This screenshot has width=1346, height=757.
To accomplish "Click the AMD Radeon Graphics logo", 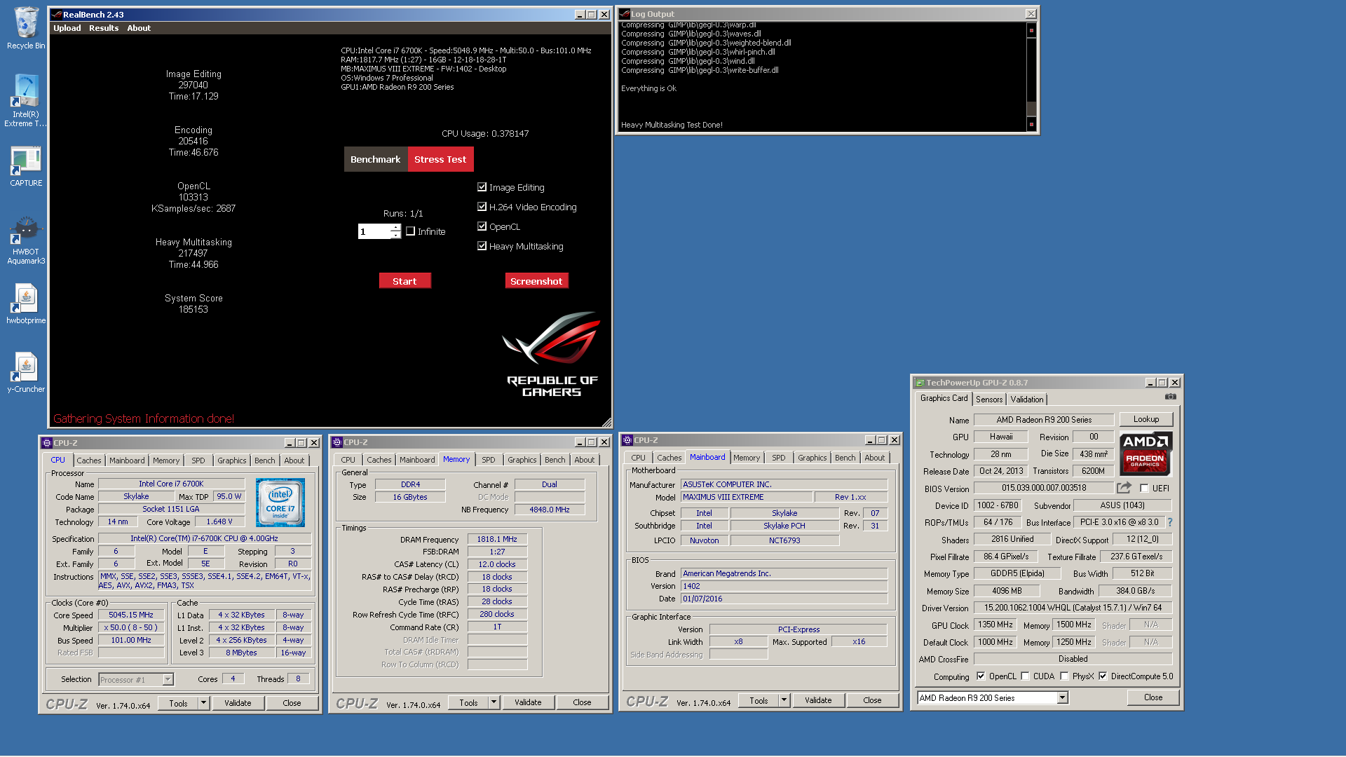I will click(1146, 453).
